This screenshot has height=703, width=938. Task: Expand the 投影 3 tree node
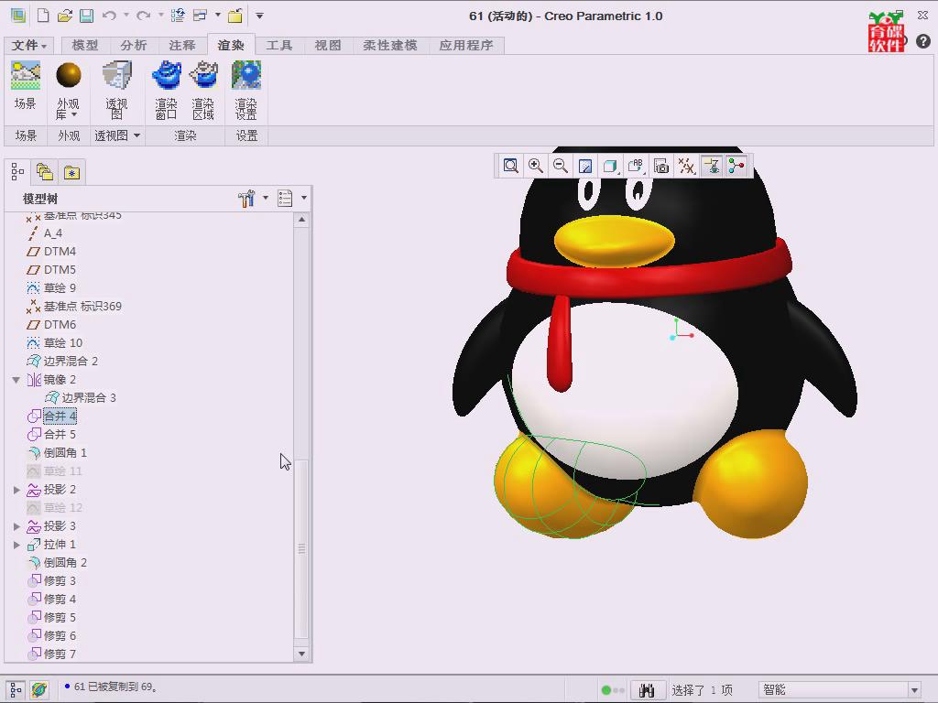click(16, 526)
